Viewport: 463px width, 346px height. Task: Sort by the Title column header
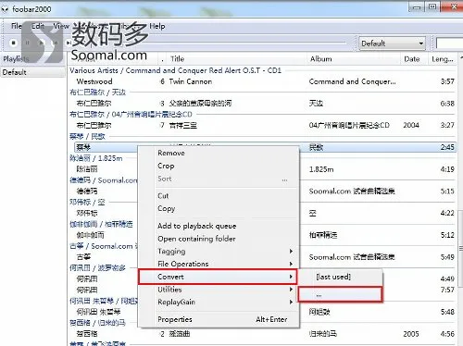point(177,59)
